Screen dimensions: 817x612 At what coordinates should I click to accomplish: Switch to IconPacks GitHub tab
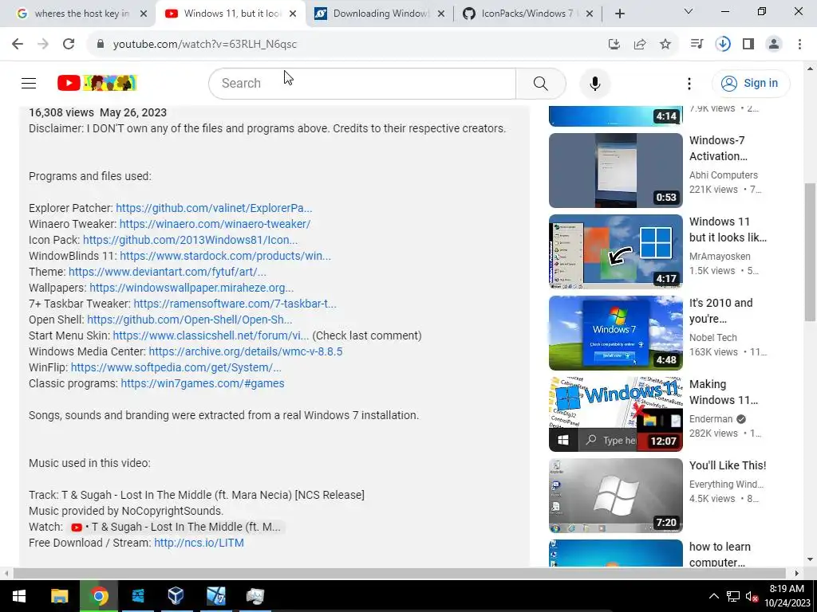(x=529, y=14)
